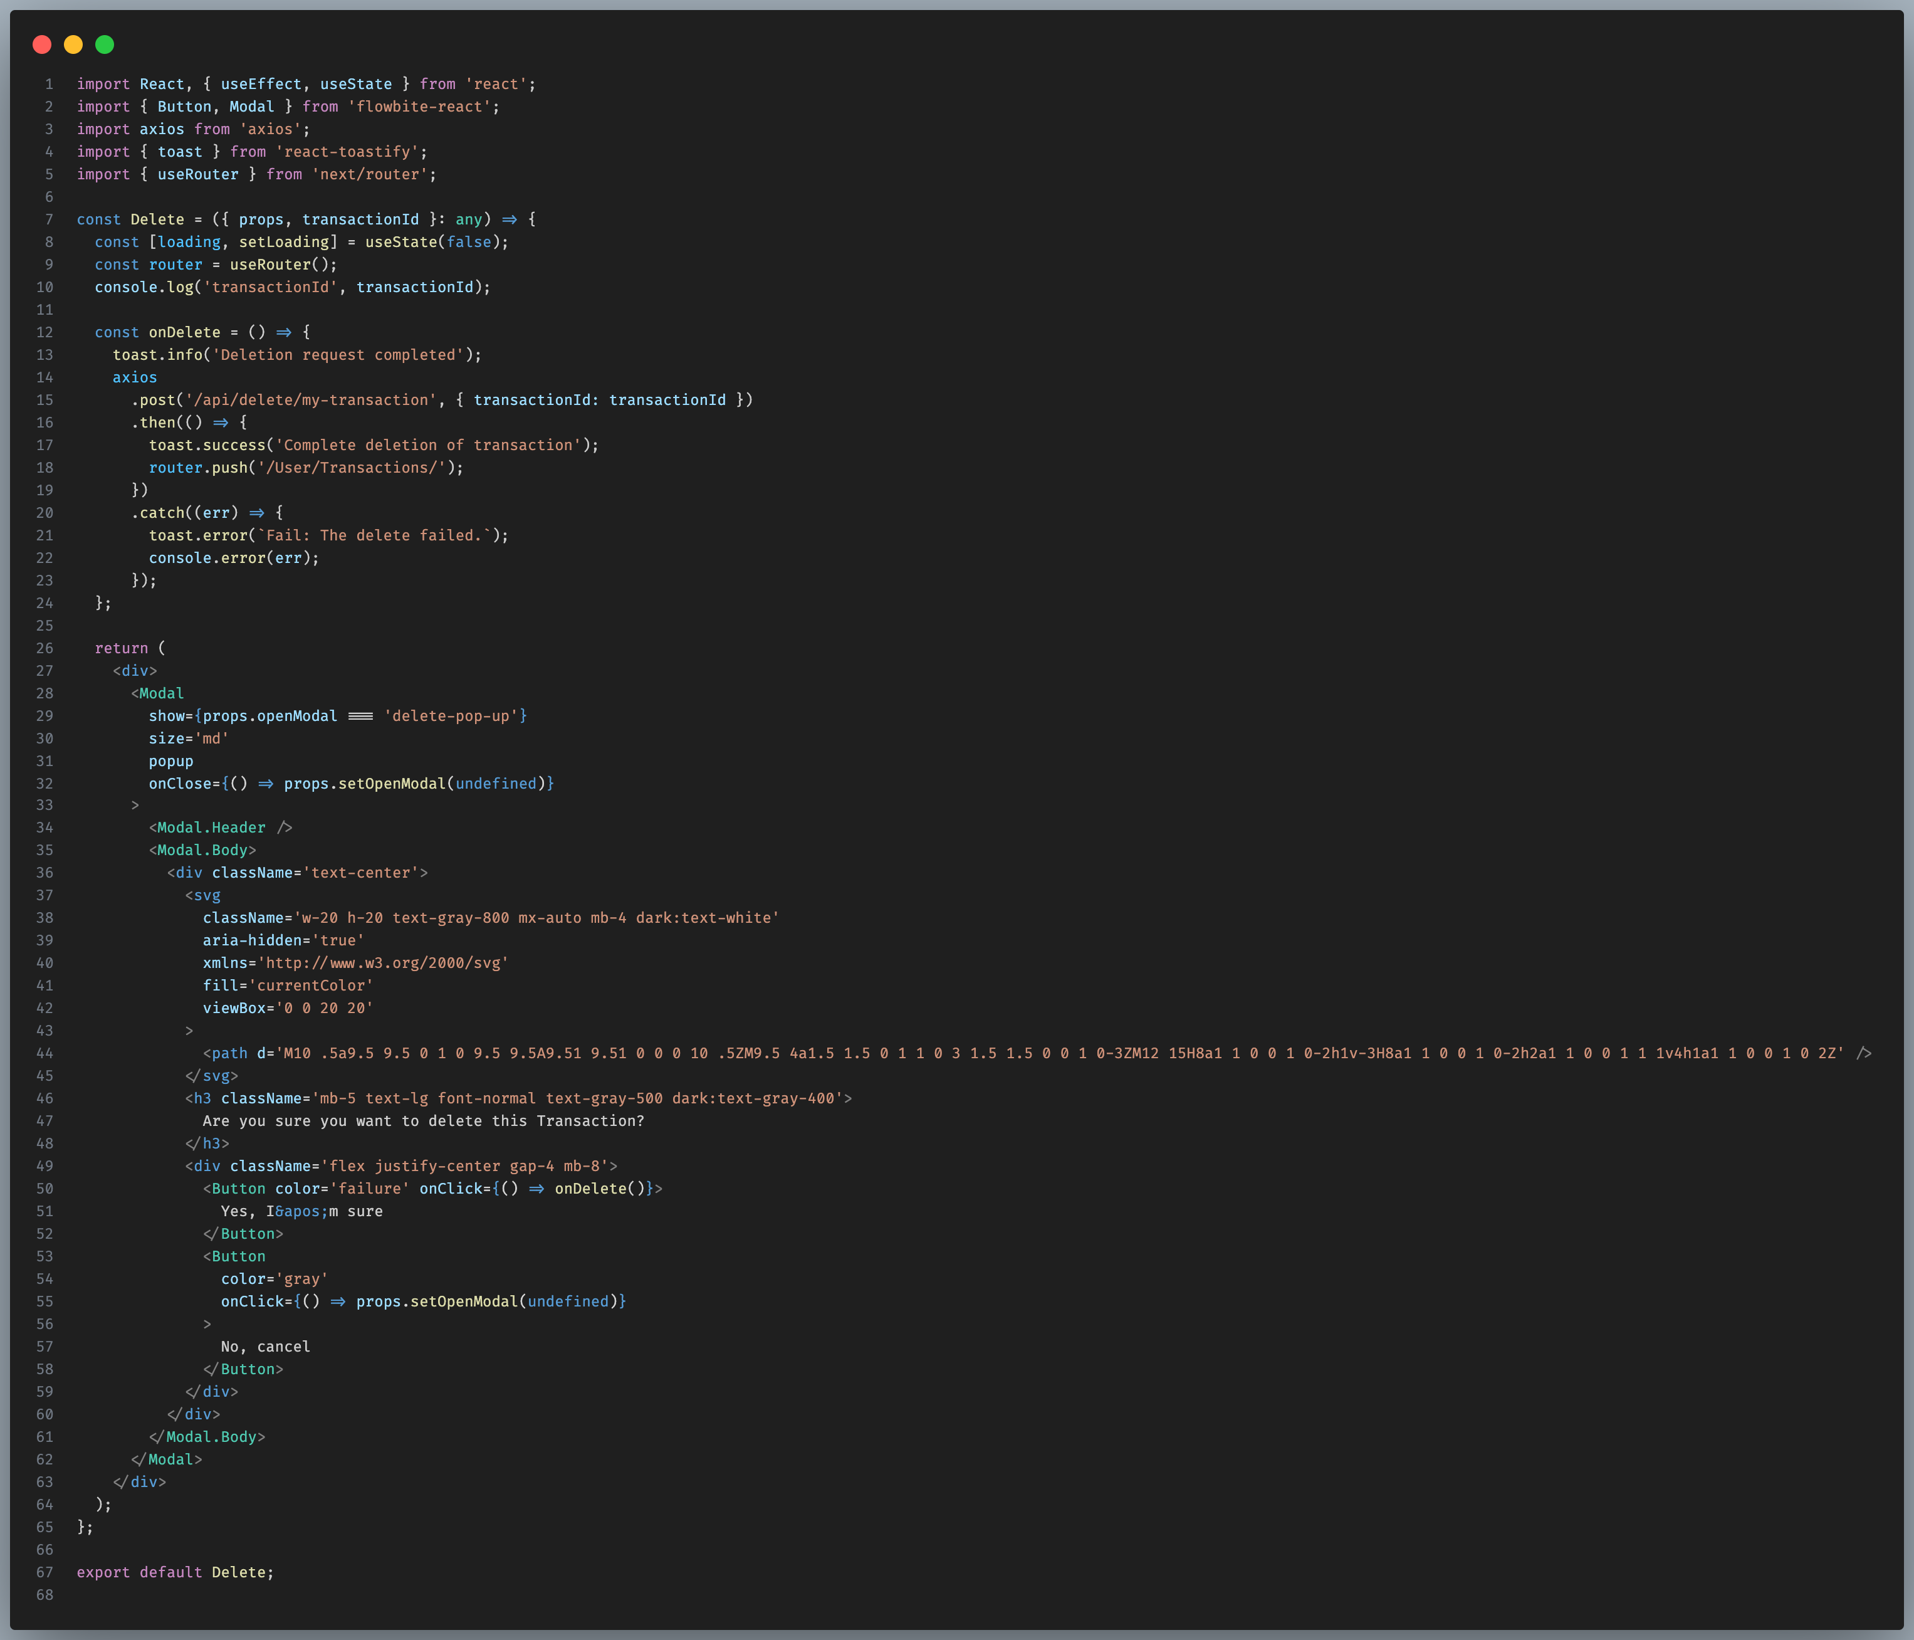
Task: Click the opening Modal tag name
Action: coord(160,693)
